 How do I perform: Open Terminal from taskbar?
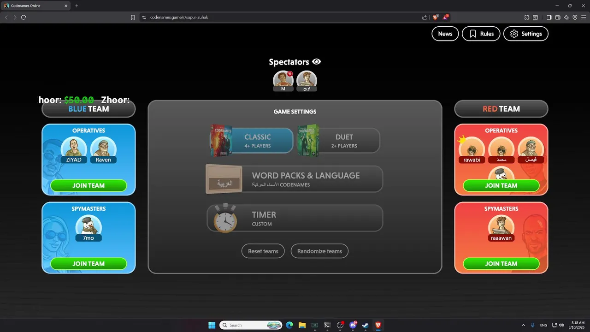327,325
